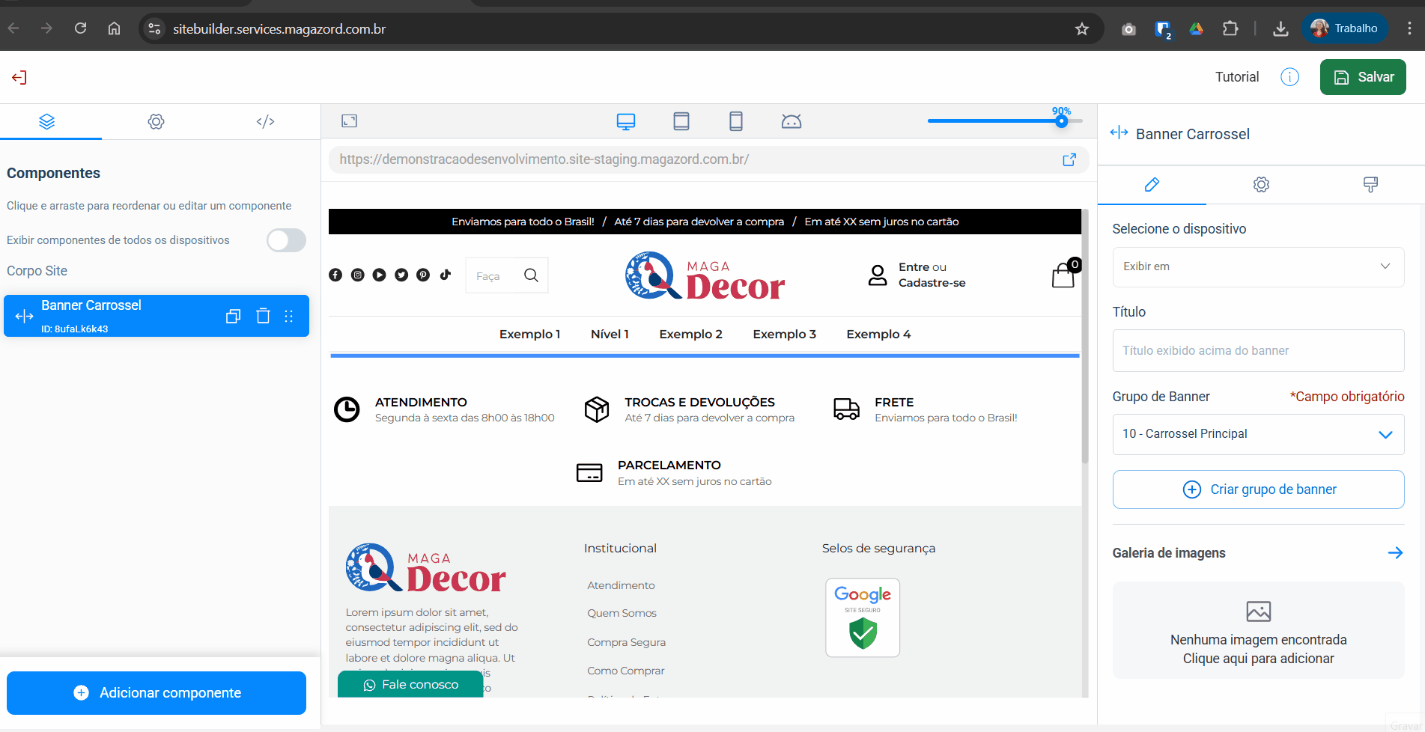Click the Facebook icon in site header
1425x732 pixels.
click(x=335, y=275)
